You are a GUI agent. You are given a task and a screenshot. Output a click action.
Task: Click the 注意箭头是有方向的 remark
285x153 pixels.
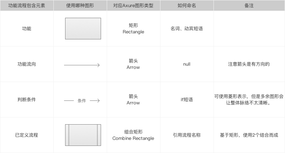click(249, 64)
